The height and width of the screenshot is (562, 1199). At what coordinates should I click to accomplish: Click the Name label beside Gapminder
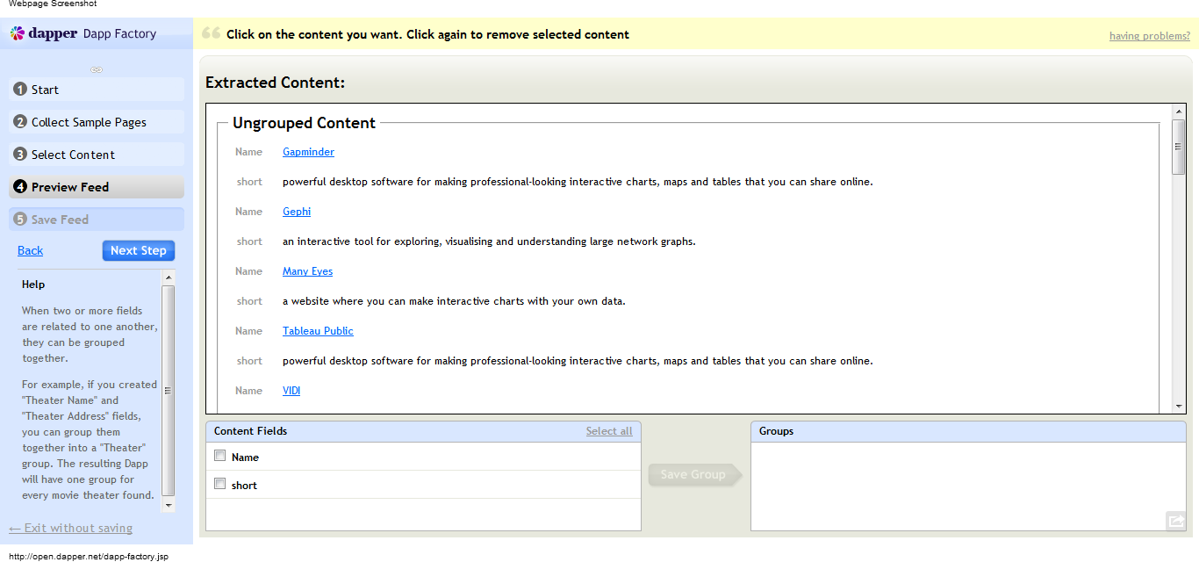[x=248, y=152]
